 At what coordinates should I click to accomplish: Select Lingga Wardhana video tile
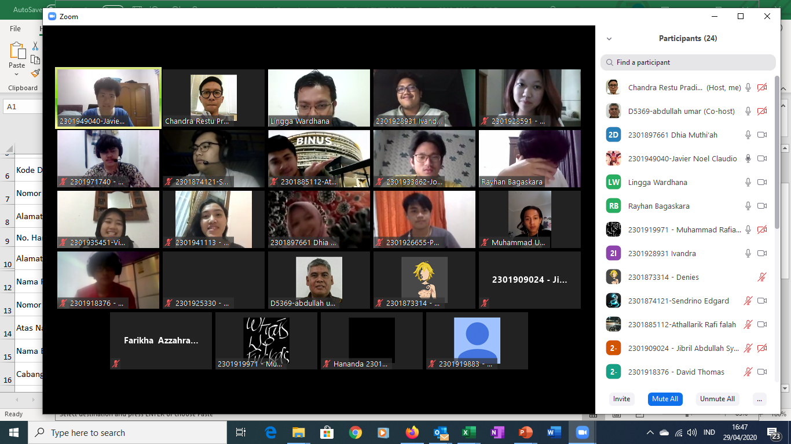(x=319, y=98)
